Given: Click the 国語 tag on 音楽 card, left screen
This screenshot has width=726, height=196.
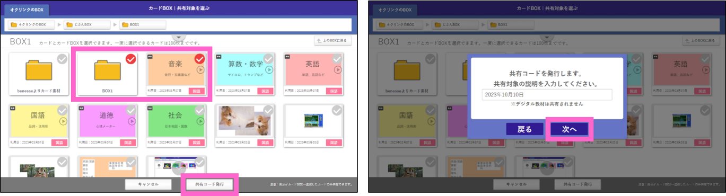Looking at the screenshot, I should pos(197,91).
